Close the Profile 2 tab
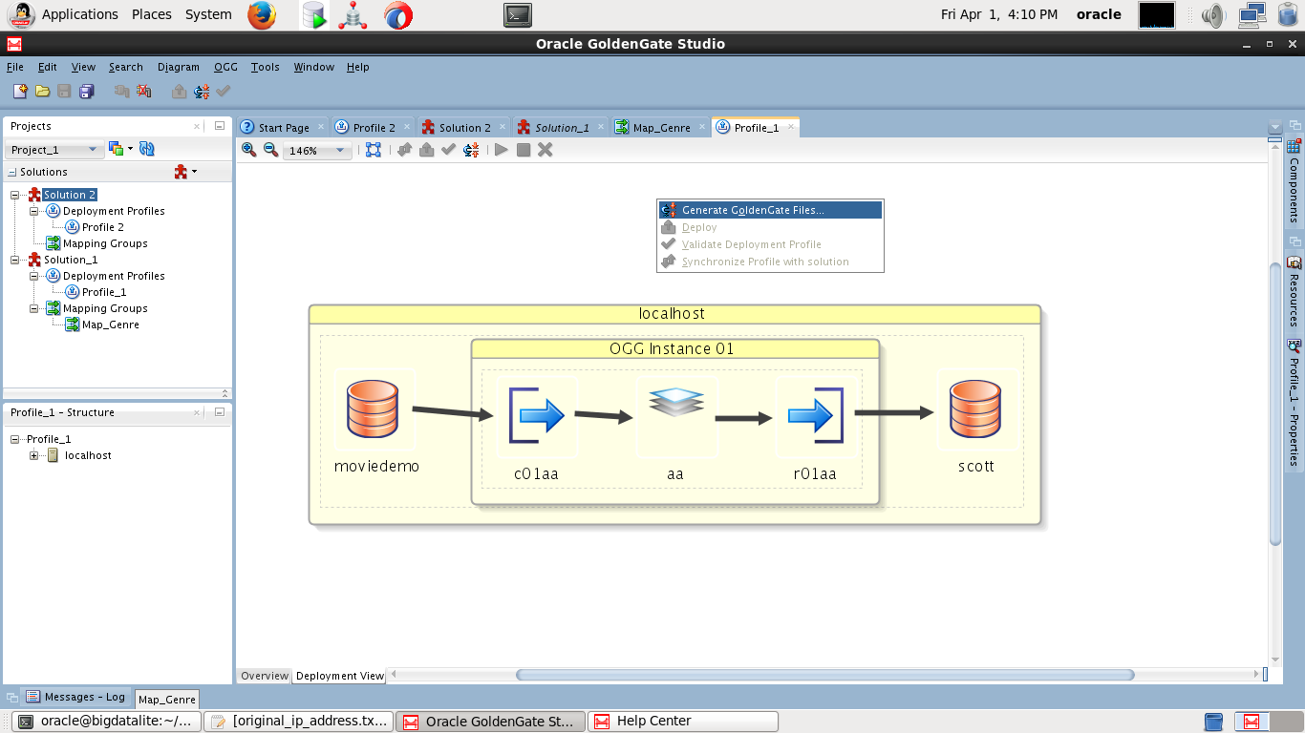This screenshot has width=1305, height=733. 408,127
